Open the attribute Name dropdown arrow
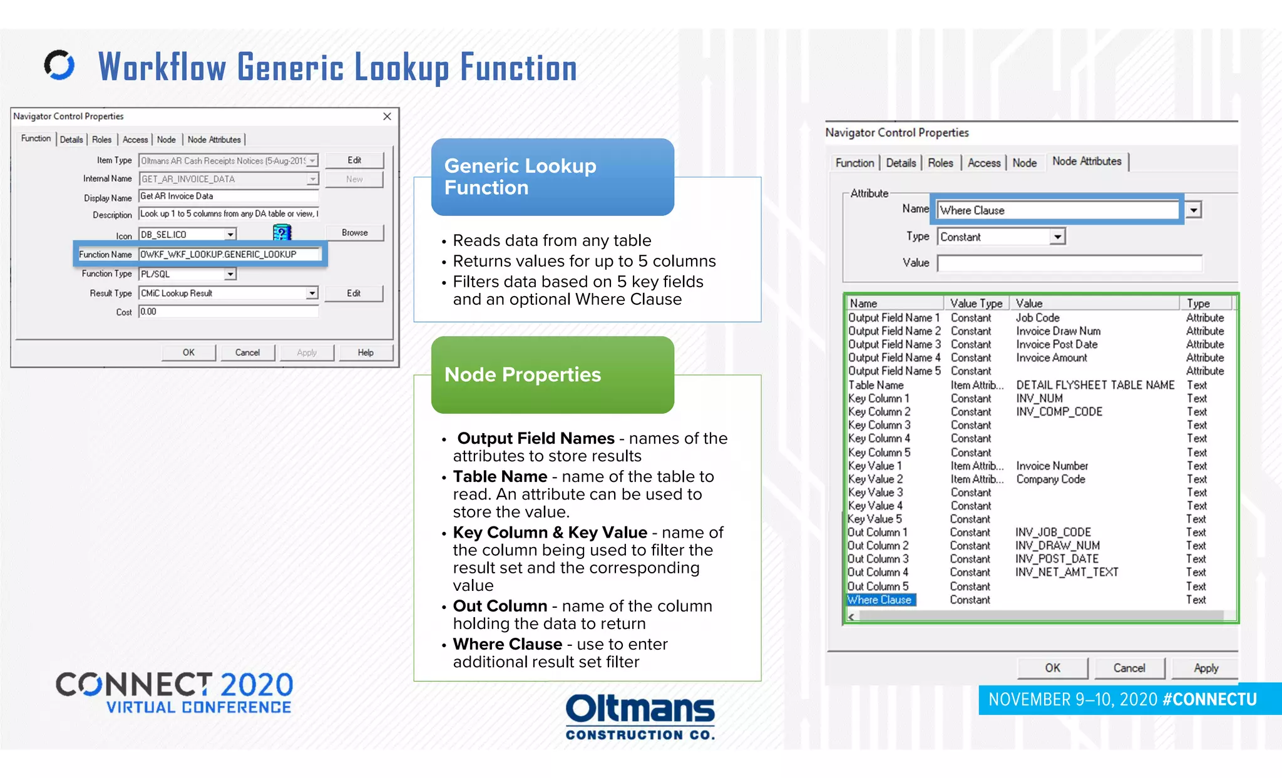Image resolution: width=1282 pixels, height=778 pixels. 1194,210
